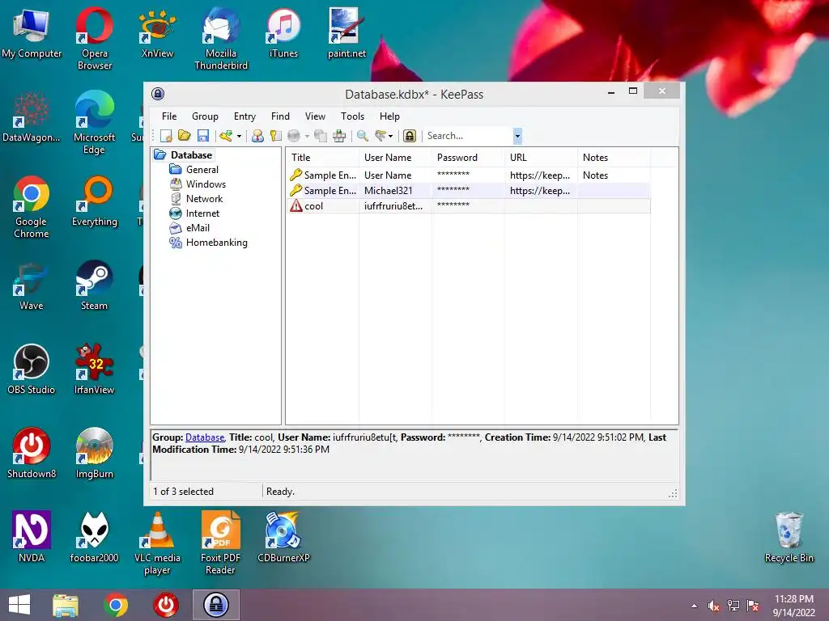Select the Windows group
Screen dimensions: 829x621
pyautogui.click(x=206, y=184)
